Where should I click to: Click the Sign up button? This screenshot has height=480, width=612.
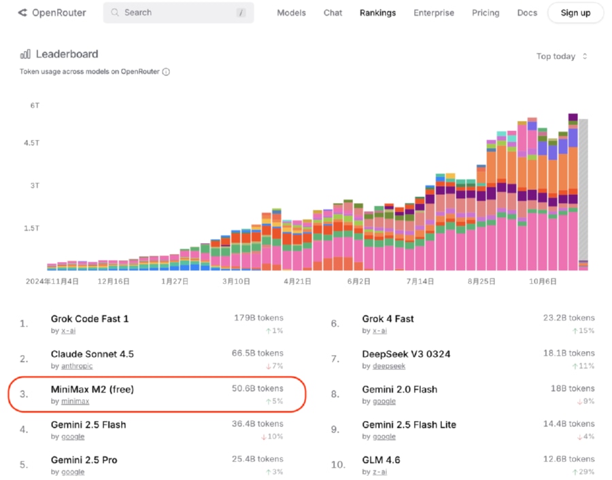pyautogui.click(x=575, y=13)
